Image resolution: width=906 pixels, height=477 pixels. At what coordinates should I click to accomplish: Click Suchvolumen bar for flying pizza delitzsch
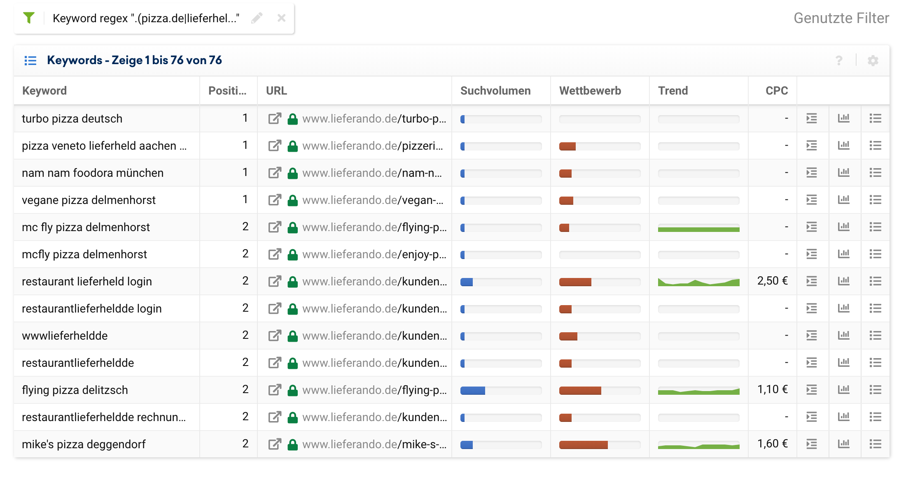(x=501, y=391)
